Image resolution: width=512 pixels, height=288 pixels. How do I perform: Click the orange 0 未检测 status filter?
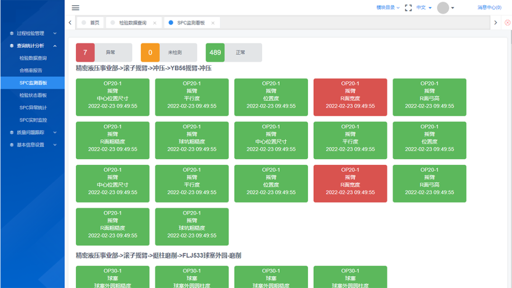pyautogui.click(x=169, y=53)
